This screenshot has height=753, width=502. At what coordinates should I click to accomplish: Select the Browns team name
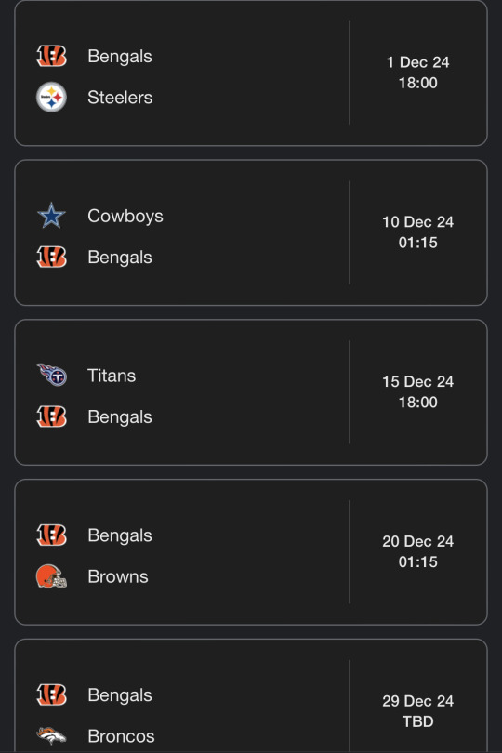coord(118,576)
